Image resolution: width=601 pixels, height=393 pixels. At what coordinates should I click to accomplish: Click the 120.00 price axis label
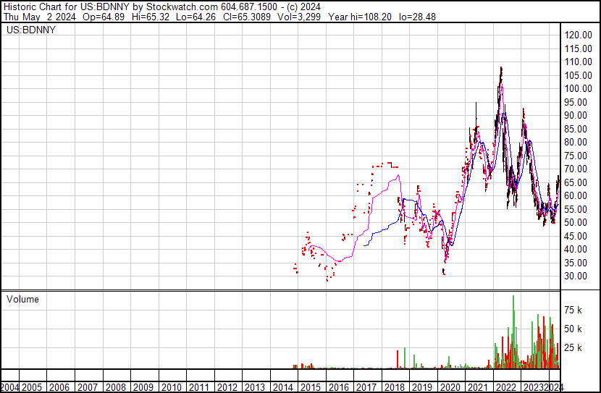[x=578, y=35]
